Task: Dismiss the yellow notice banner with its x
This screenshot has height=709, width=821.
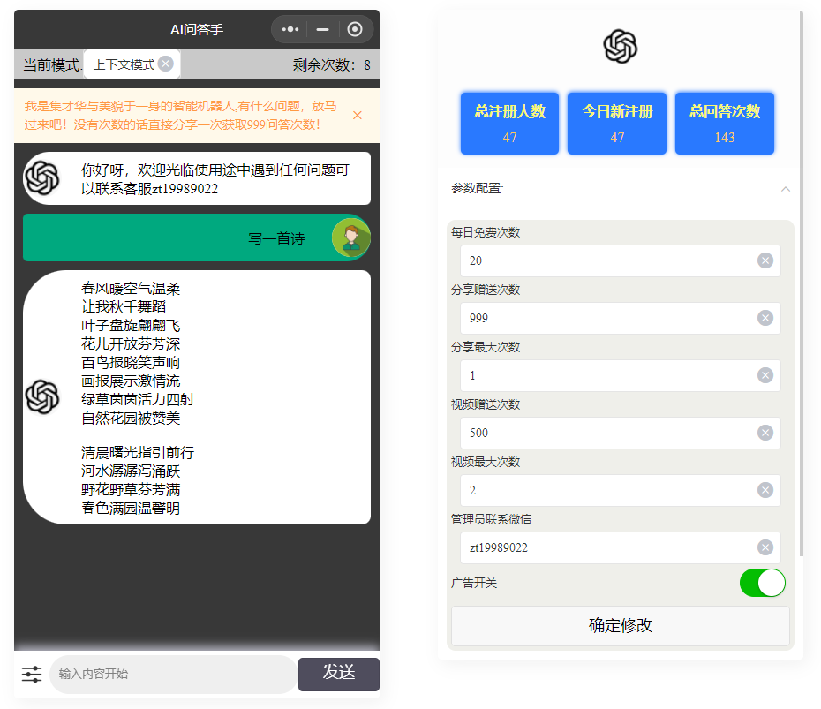Action: [x=357, y=115]
